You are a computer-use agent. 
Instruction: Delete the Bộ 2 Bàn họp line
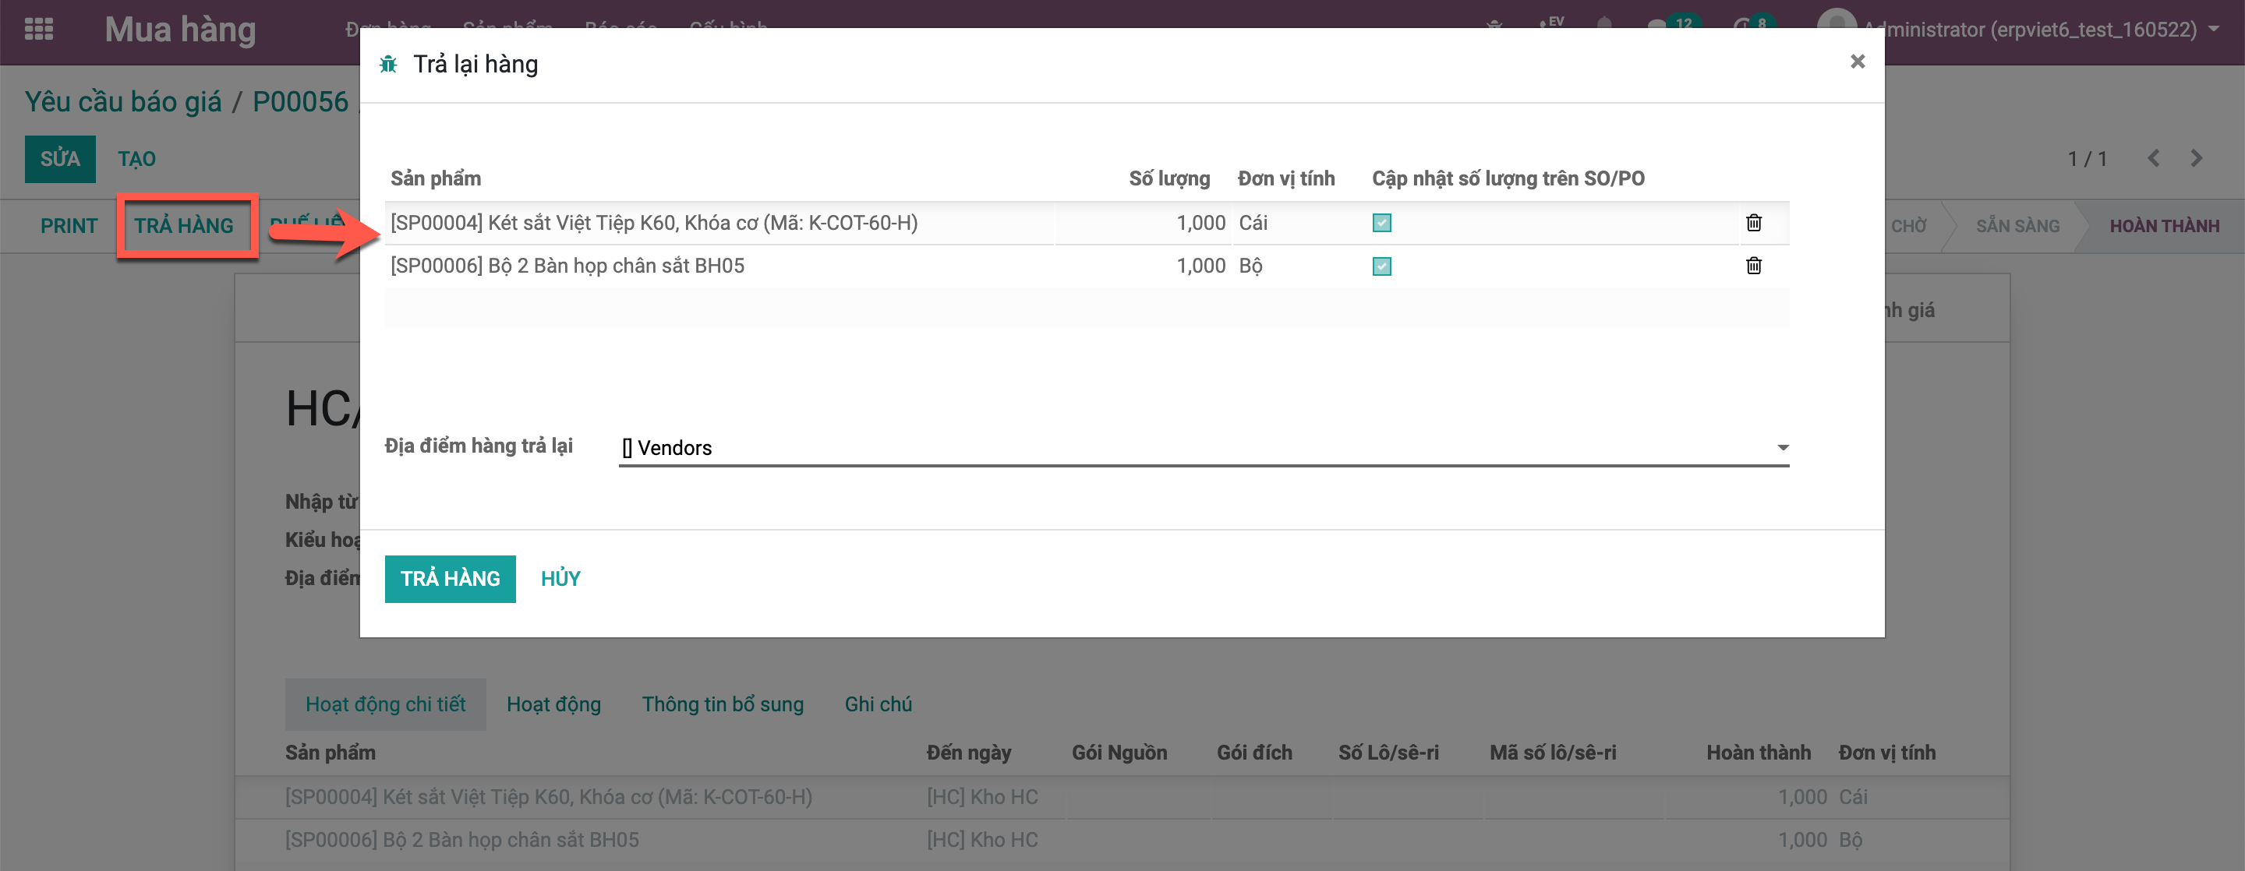click(x=1753, y=266)
